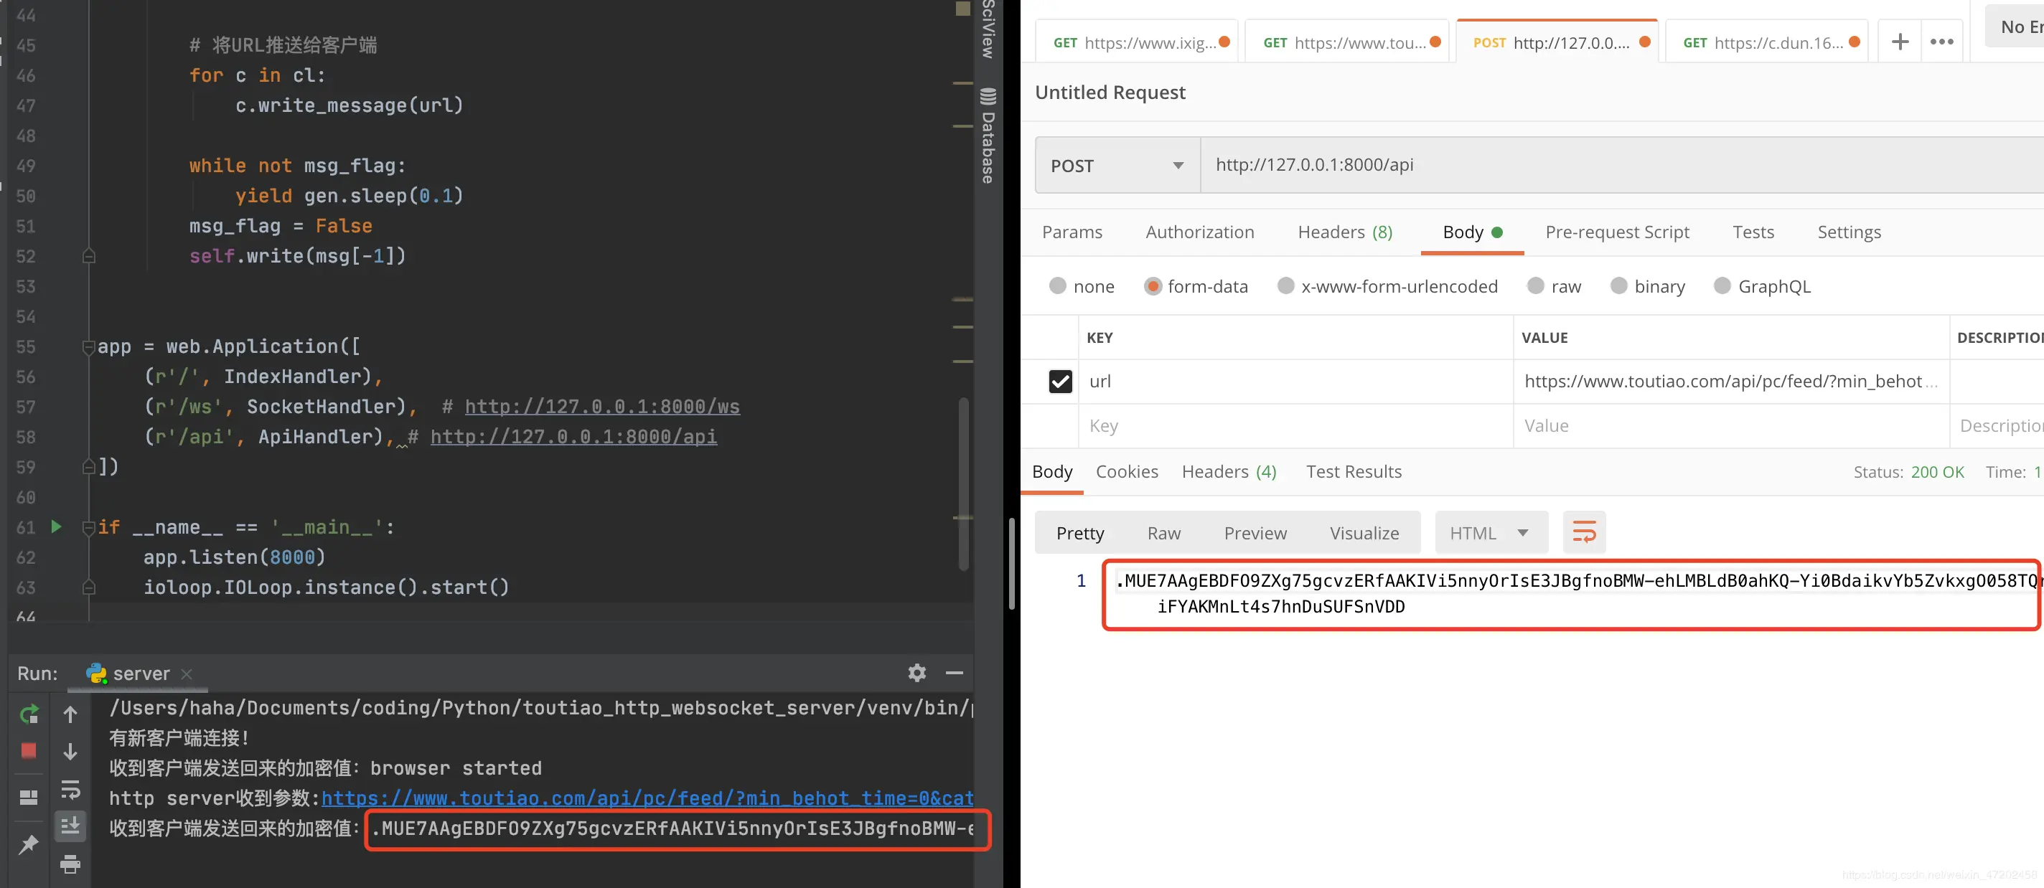Switch to the Pre-request Script tab

click(1616, 232)
